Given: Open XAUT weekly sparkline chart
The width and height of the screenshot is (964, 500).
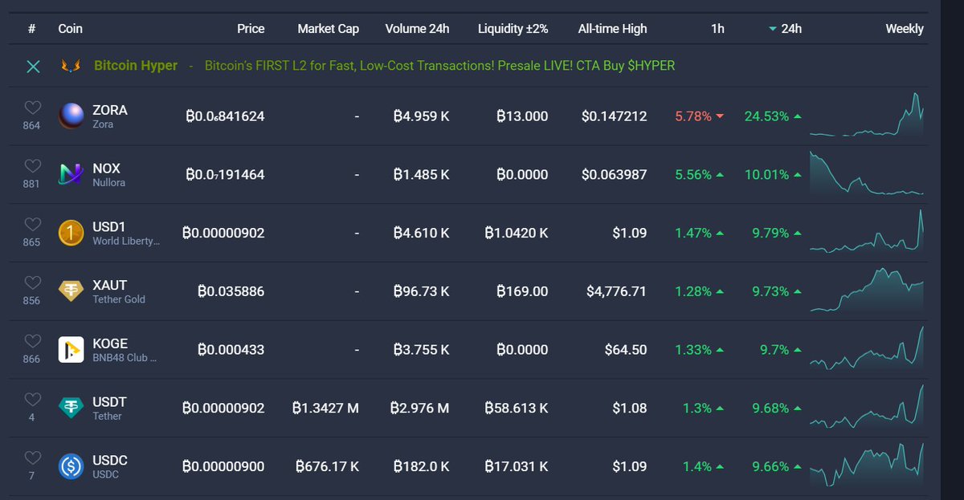Looking at the screenshot, I should coord(867,290).
